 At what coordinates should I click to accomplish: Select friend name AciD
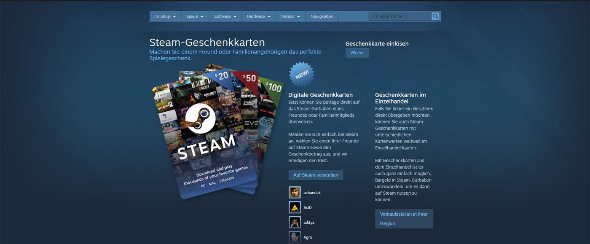coord(308,207)
